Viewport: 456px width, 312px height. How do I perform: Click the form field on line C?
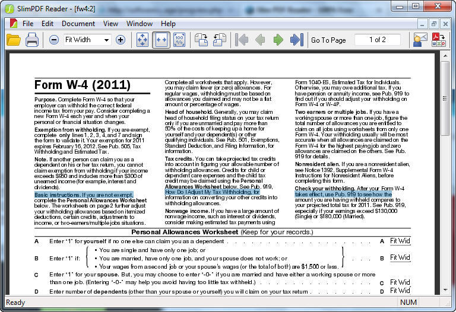point(400,282)
